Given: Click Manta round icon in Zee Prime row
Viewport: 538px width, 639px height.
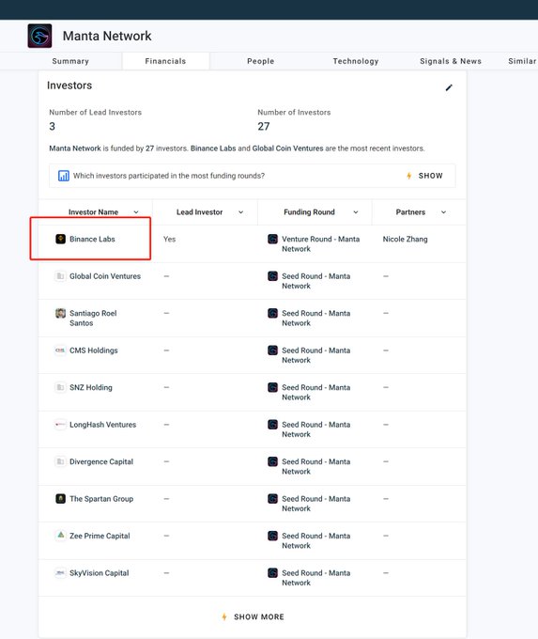Looking at the screenshot, I should coord(273,536).
